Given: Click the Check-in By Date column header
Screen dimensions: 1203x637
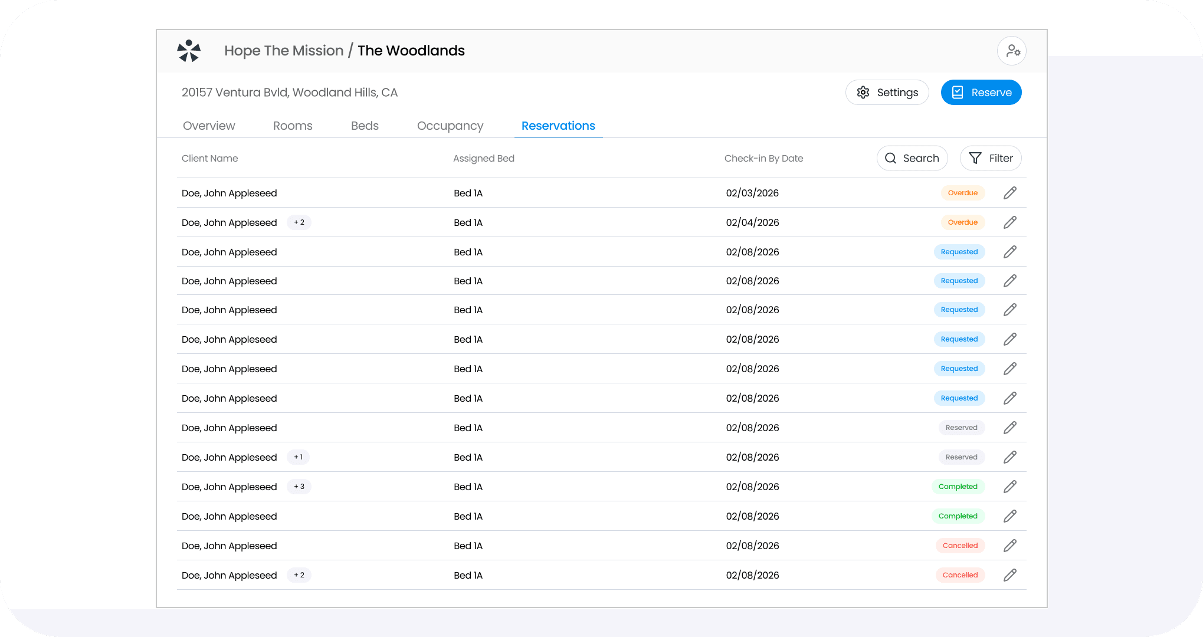Looking at the screenshot, I should coord(763,158).
